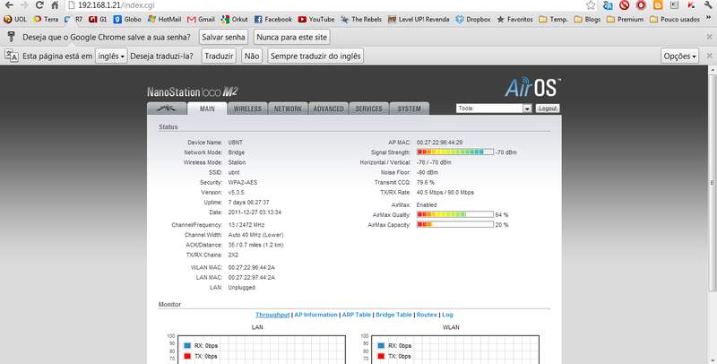Image resolution: width=717 pixels, height=364 pixels.
Task: Click the translate extension icon near the star
Action: [608, 5]
